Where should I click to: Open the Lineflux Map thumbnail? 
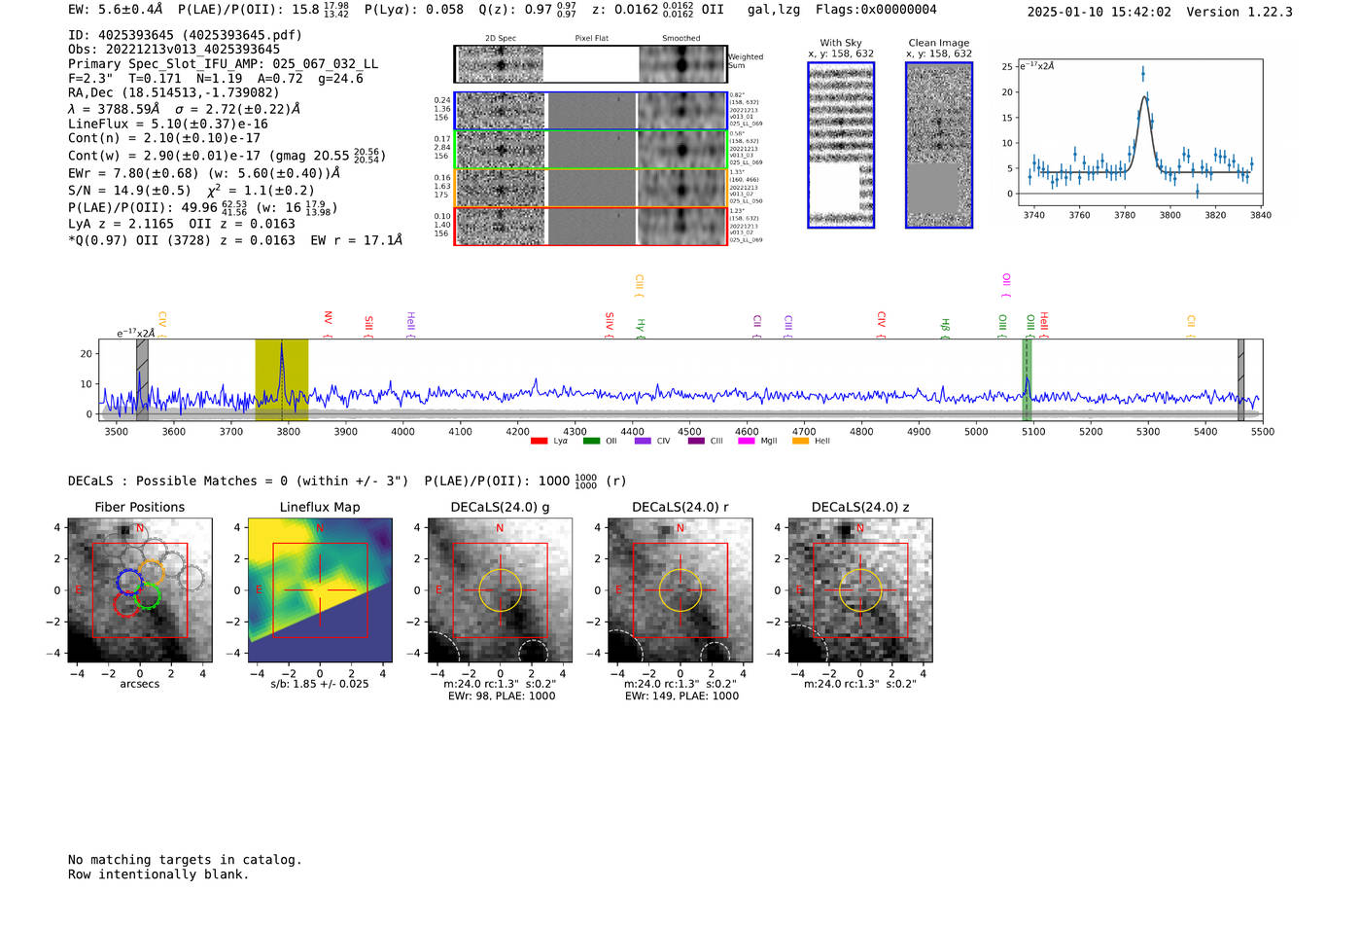[x=320, y=590]
